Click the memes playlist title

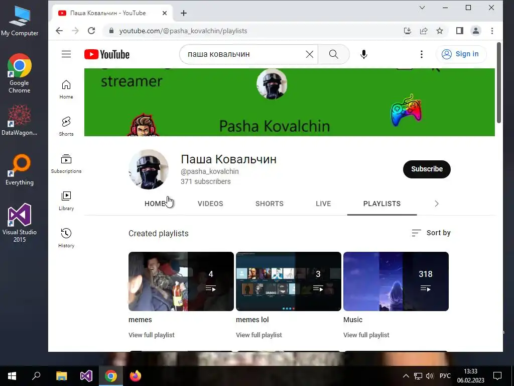(x=141, y=320)
